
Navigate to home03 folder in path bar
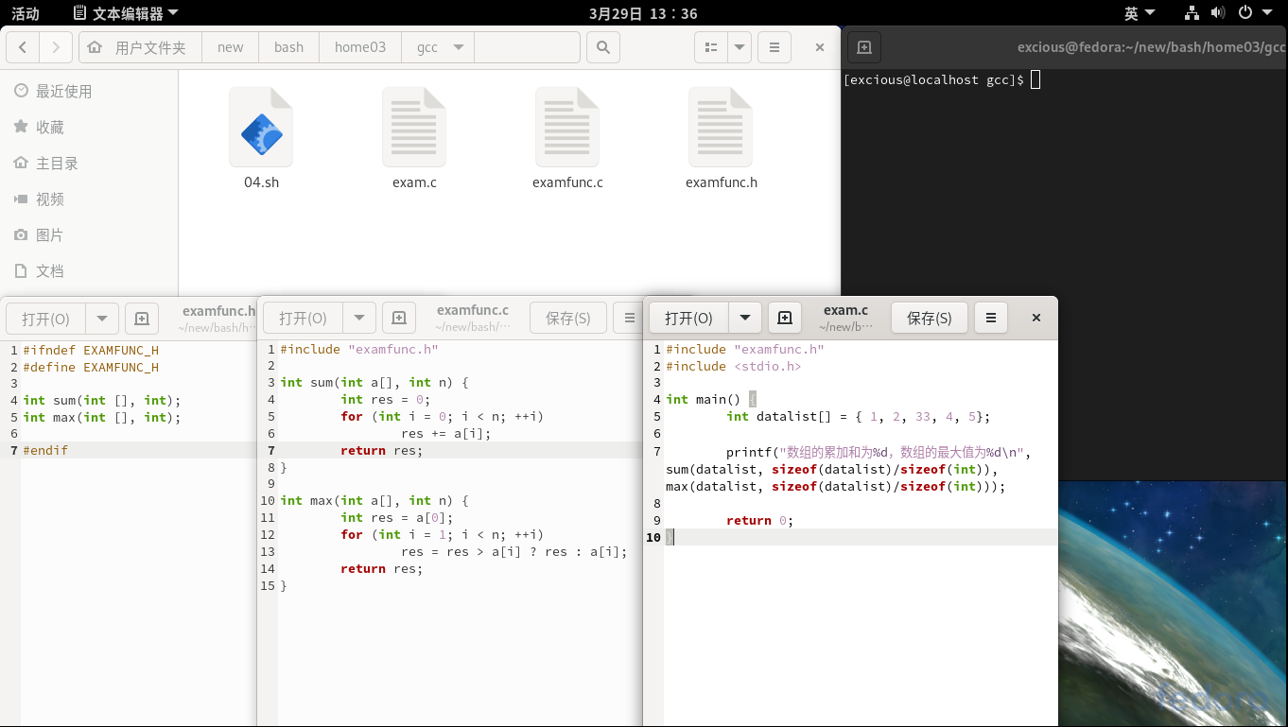coord(360,47)
